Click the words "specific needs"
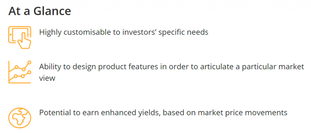 tap(183, 32)
